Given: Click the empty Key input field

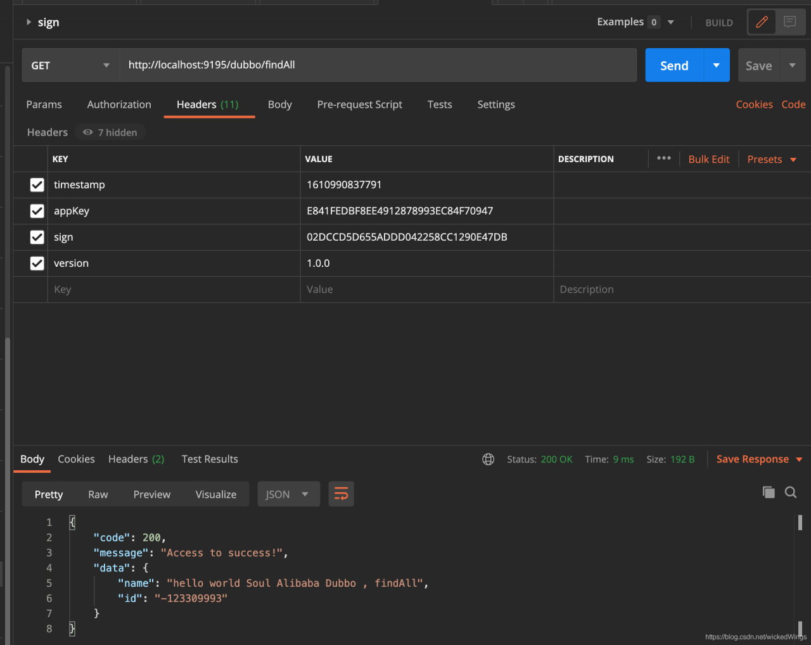Looking at the screenshot, I should 174,290.
